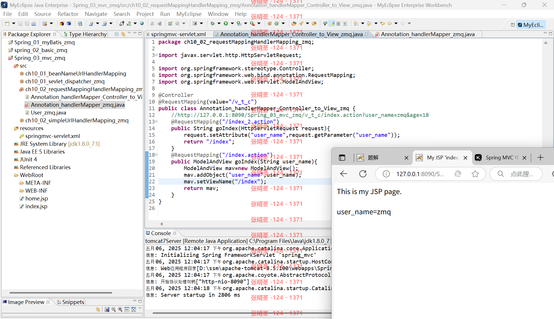
Task: Close the Console view tab
Action: click(175, 233)
